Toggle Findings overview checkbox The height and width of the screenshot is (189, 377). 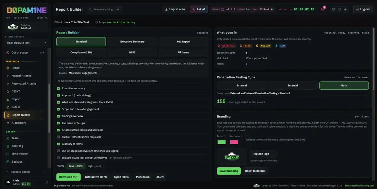tap(58, 116)
